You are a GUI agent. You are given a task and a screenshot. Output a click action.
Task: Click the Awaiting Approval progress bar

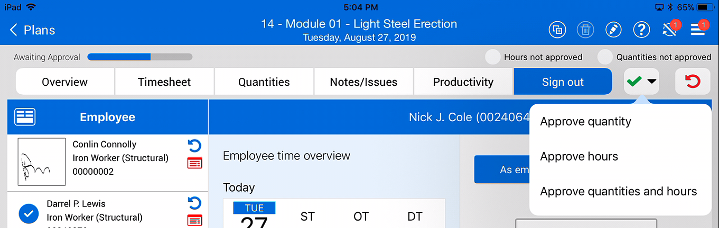[x=139, y=57]
